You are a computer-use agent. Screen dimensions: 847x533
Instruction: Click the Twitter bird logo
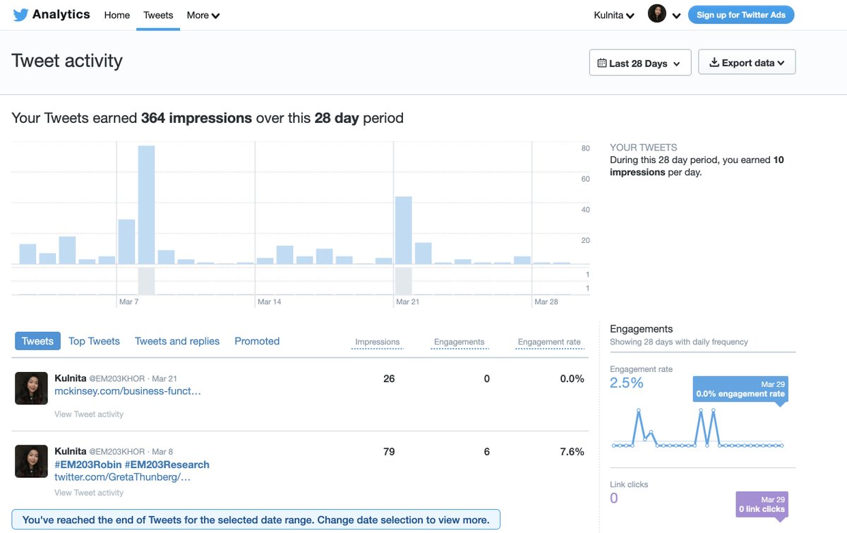click(20, 15)
